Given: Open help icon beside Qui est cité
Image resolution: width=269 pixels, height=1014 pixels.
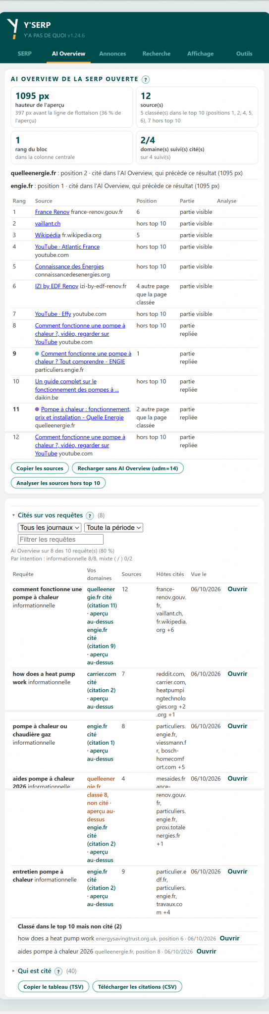Looking at the screenshot, I should 58,971.
